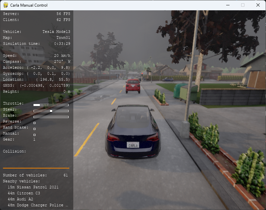
Task: Click the Tesla Model3 vehicle name
Action: pos(56,32)
